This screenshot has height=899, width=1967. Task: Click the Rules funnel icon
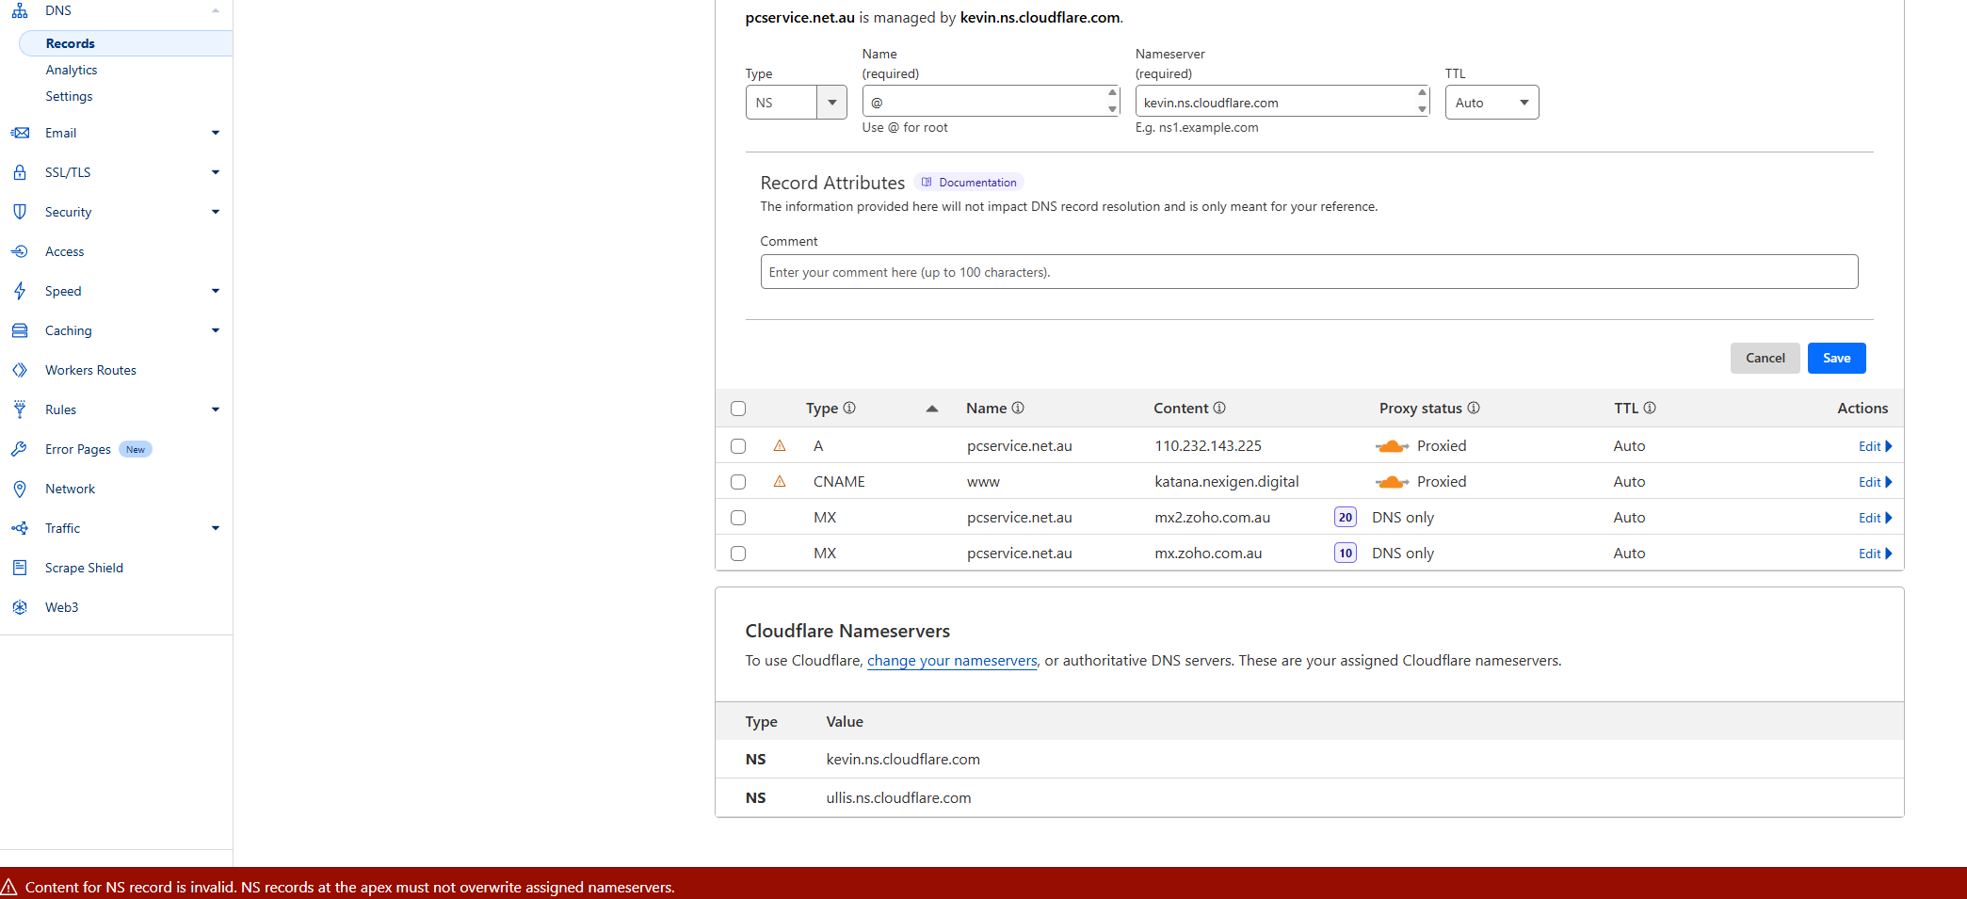(20, 409)
